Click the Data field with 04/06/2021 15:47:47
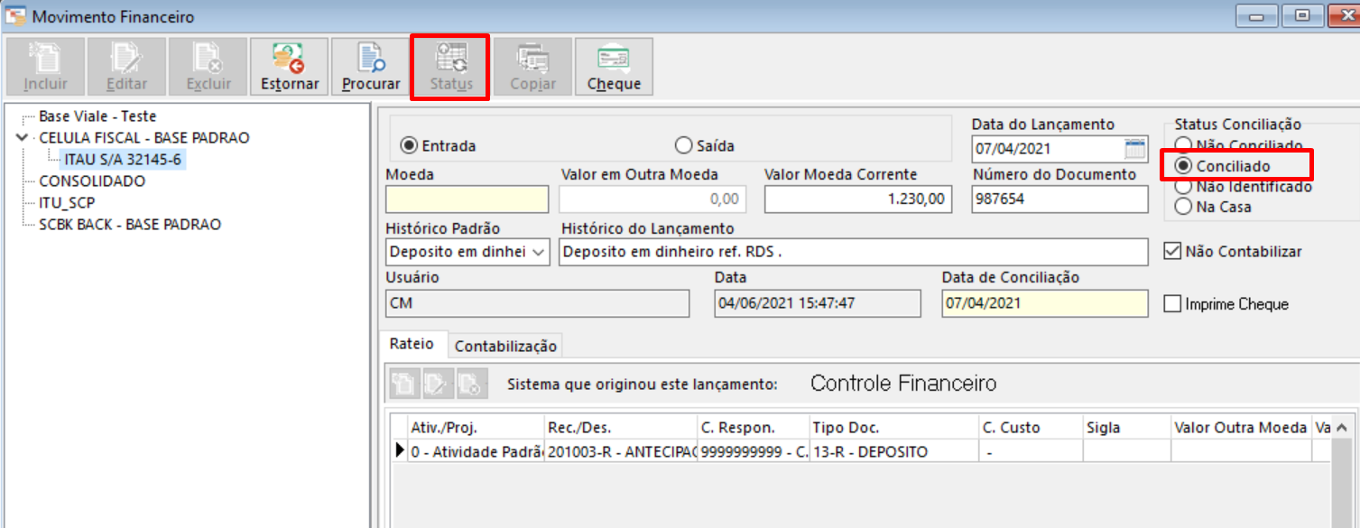Viewport: 1360px width, 528px height. point(817,303)
